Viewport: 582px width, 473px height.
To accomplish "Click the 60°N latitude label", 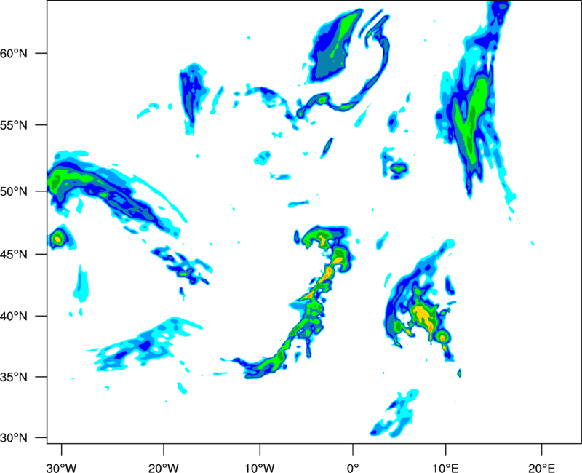I will click(14, 53).
